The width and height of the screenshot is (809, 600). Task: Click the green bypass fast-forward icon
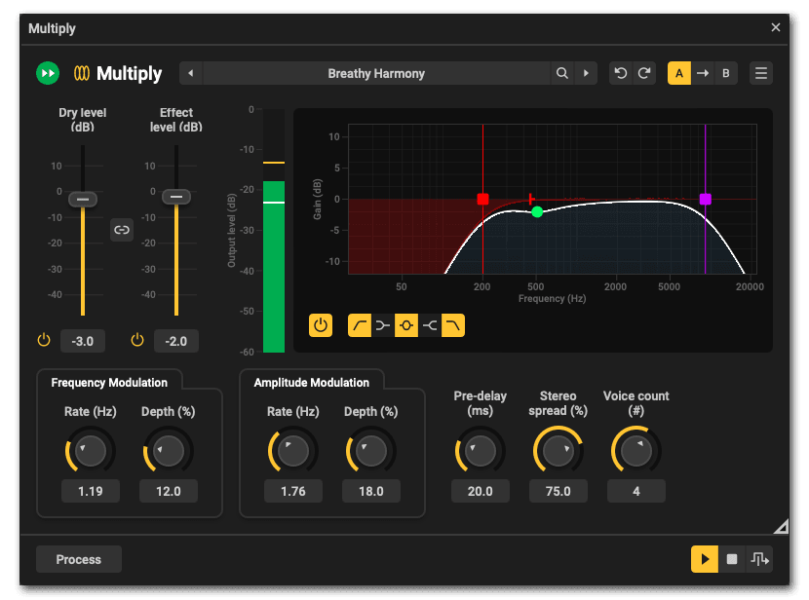click(x=48, y=73)
